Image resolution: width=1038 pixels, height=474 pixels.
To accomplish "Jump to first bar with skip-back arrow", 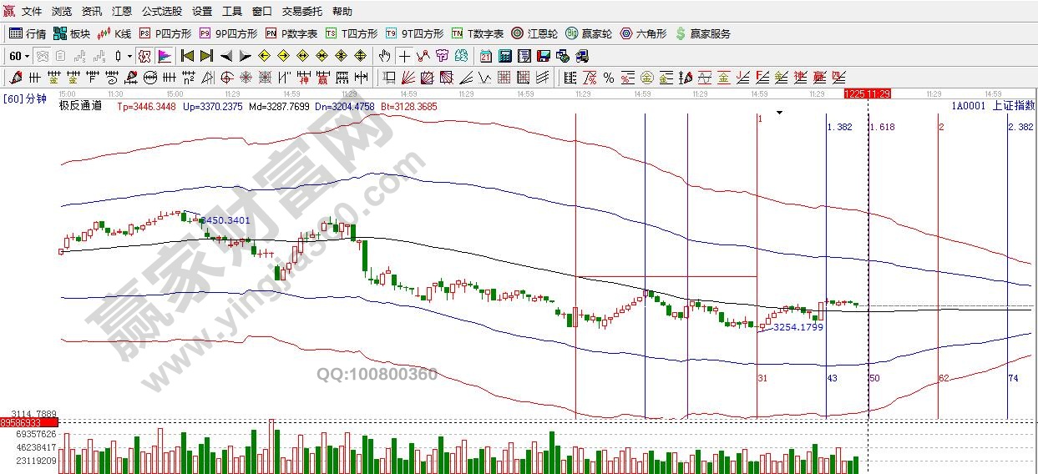I will pos(188,56).
